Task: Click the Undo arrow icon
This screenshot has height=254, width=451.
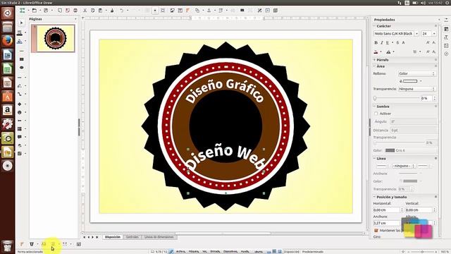Action: click(x=122, y=11)
